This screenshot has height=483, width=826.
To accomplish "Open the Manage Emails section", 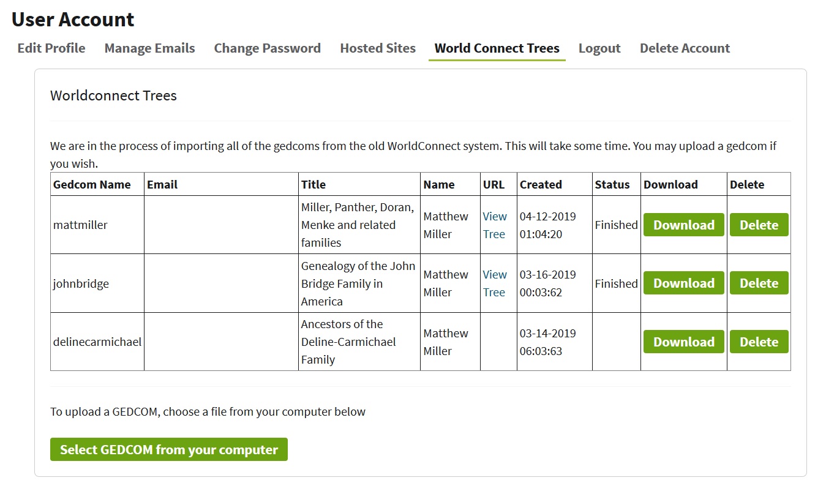I will pos(149,48).
